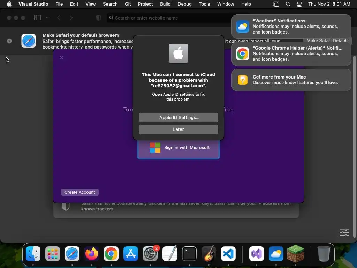Open Get more from your Mac notification
Image resolution: width=357 pixels, height=268 pixels.
(x=291, y=80)
